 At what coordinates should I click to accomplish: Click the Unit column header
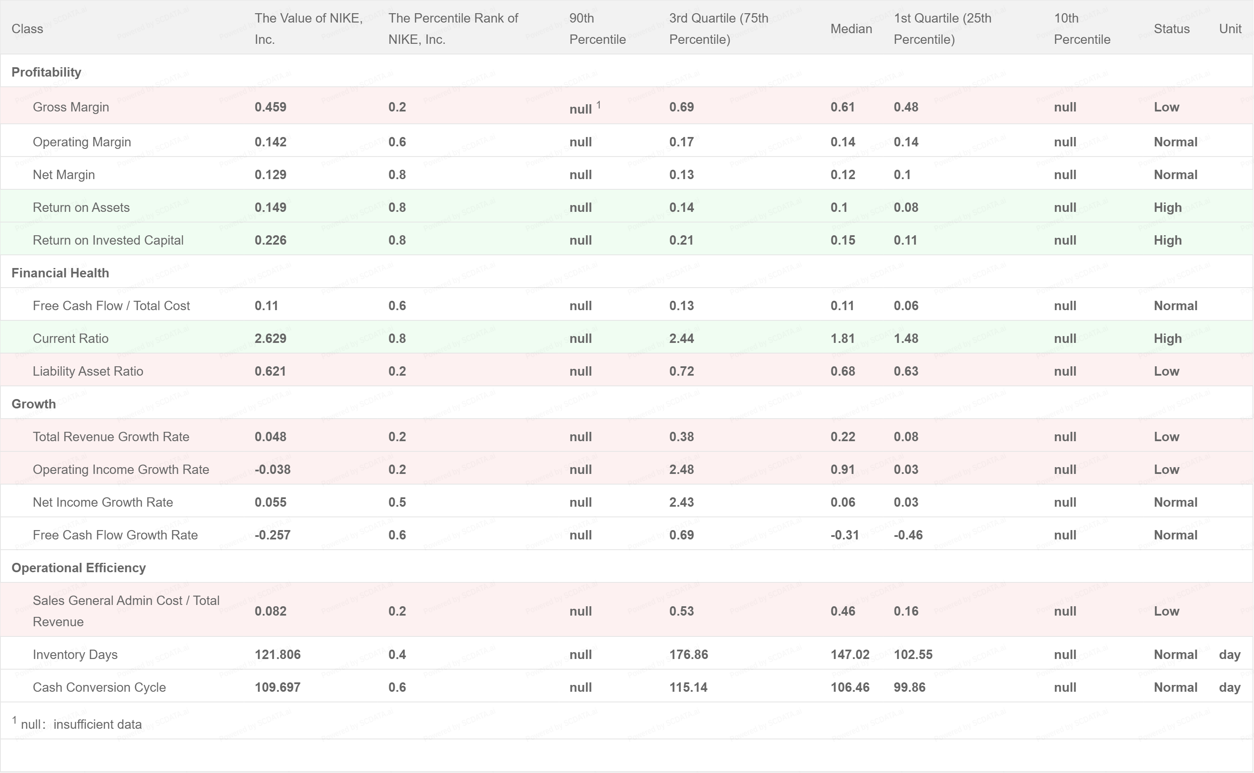click(x=1229, y=29)
